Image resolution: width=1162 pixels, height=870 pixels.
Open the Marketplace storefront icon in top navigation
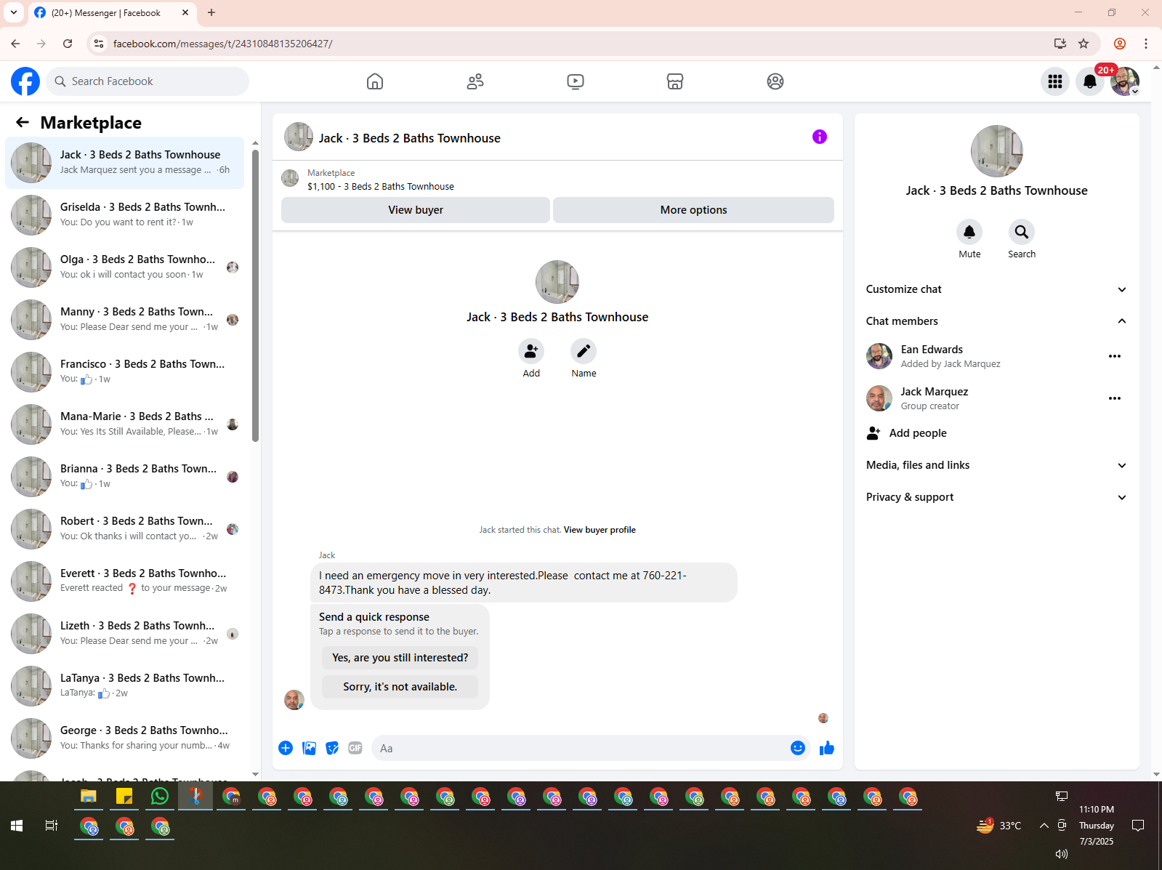point(675,81)
